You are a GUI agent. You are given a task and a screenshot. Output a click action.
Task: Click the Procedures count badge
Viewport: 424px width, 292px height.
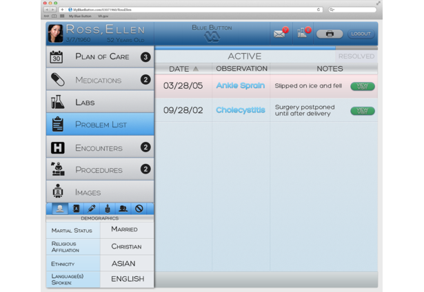click(x=145, y=169)
